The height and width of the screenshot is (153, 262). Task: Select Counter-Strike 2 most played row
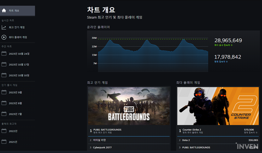218,131
